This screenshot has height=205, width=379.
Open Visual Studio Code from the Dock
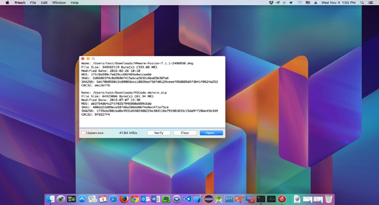coord(187,199)
